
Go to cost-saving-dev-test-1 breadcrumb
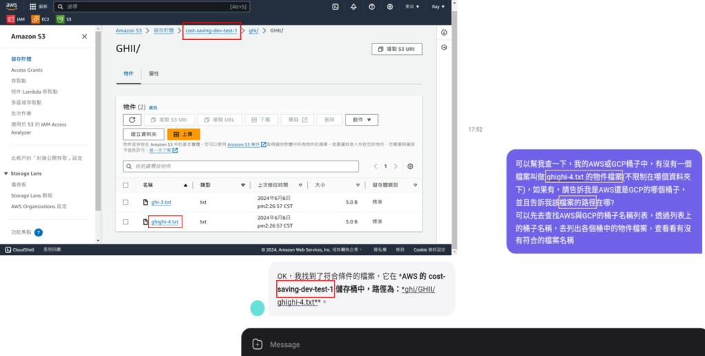pos(211,30)
